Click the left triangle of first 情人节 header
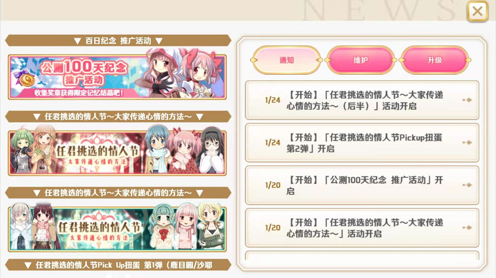The height and width of the screenshot is (278, 496). point(37,117)
